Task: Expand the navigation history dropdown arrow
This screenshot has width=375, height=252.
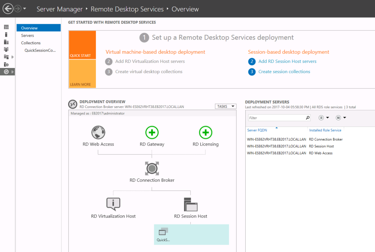Action: point(25,8)
